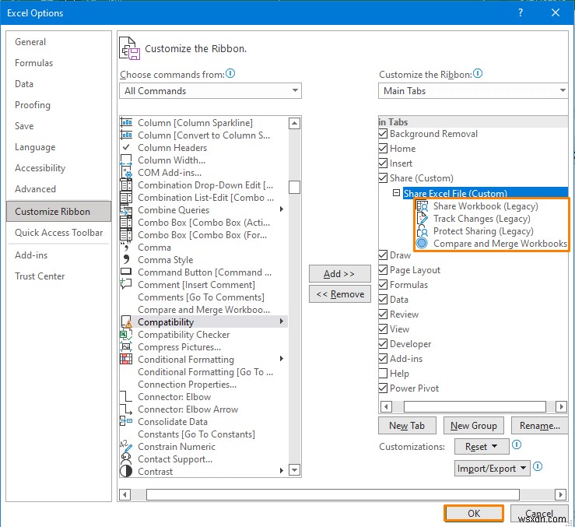Expand the Compatibility submenu arrow
The width and height of the screenshot is (575, 527).
[x=281, y=321]
